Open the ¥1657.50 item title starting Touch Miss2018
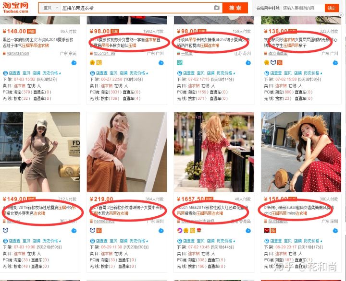 (212, 211)
